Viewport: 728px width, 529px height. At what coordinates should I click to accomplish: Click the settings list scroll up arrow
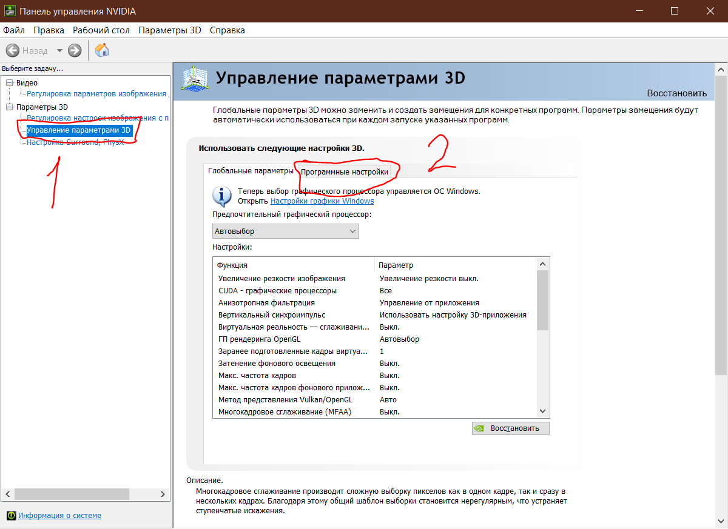[543, 264]
